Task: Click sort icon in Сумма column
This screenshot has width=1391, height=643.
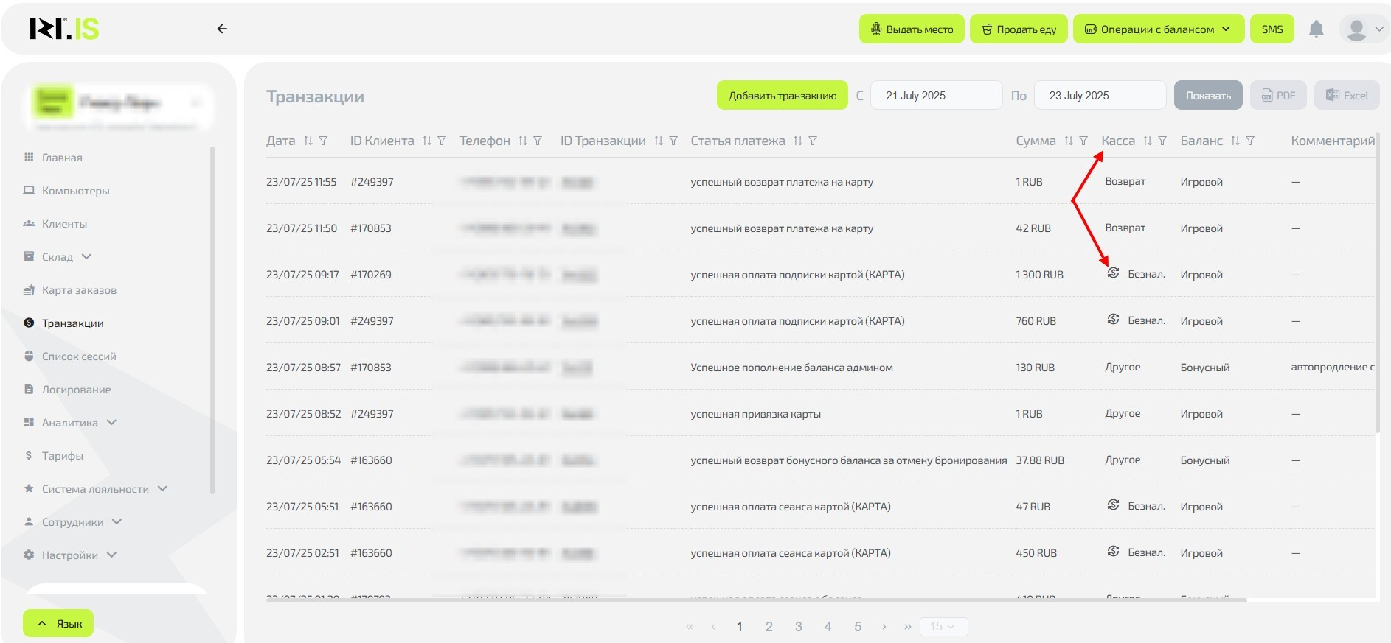Action: 1068,141
